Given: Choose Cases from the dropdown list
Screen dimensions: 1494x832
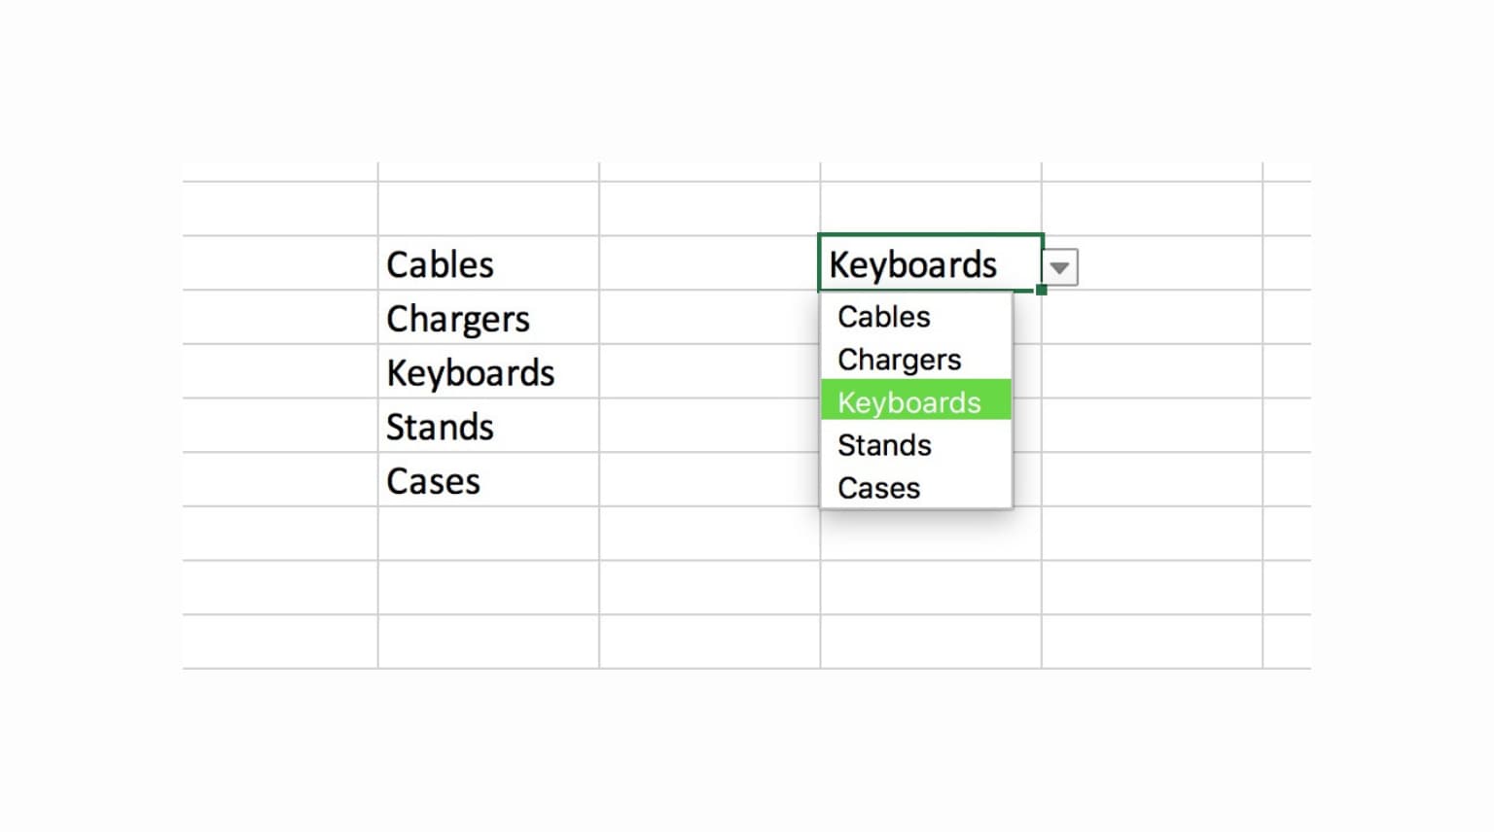Looking at the screenshot, I should pos(916,487).
